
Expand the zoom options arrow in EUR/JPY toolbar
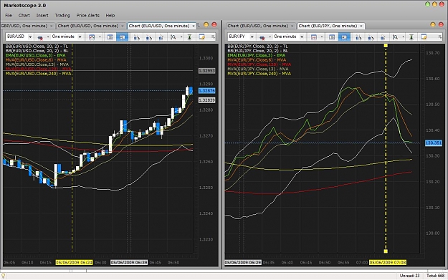pyautogui.click(x=403, y=37)
